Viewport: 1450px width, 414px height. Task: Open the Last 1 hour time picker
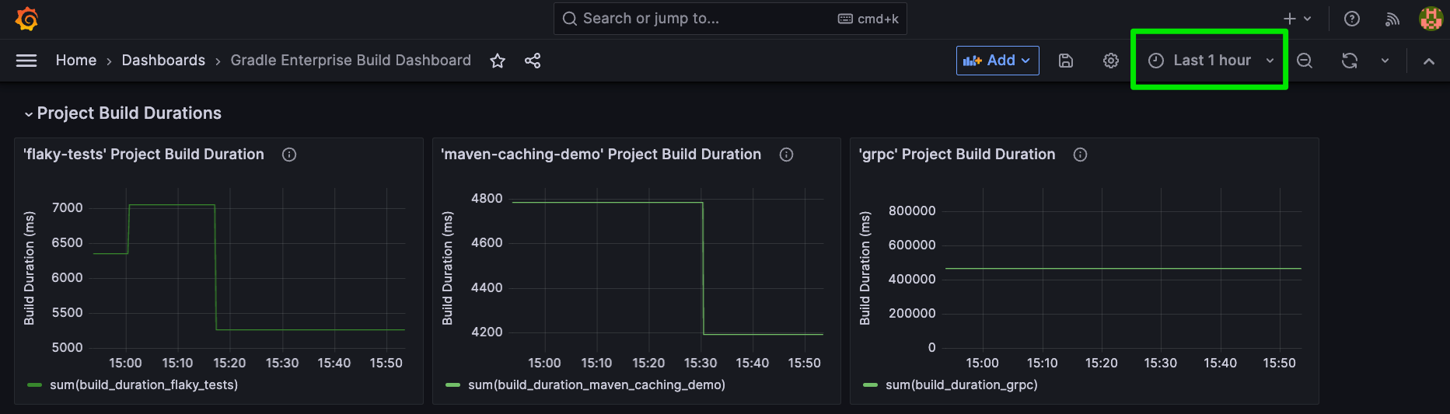coord(1211,61)
